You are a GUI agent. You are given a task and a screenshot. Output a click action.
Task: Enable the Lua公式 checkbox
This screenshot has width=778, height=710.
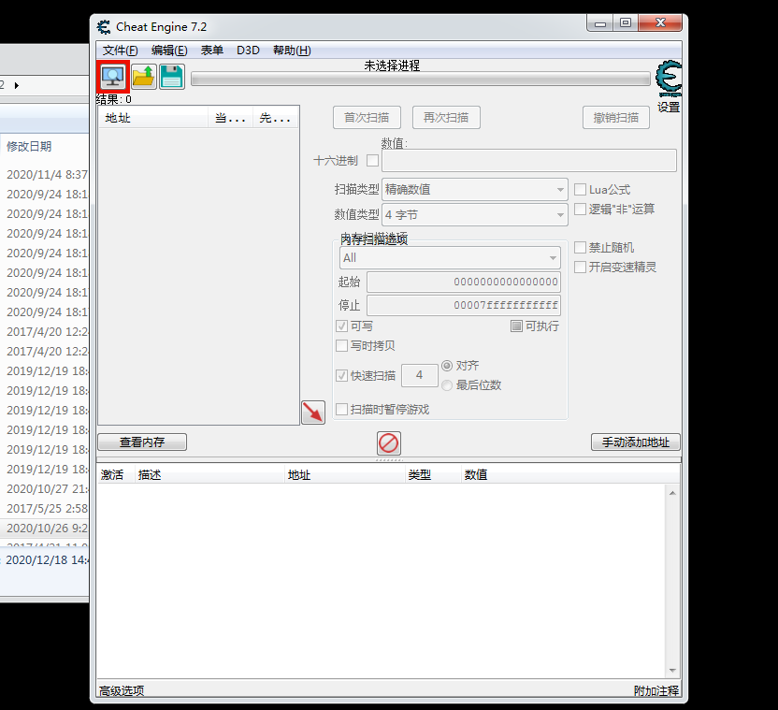(x=580, y=189)
